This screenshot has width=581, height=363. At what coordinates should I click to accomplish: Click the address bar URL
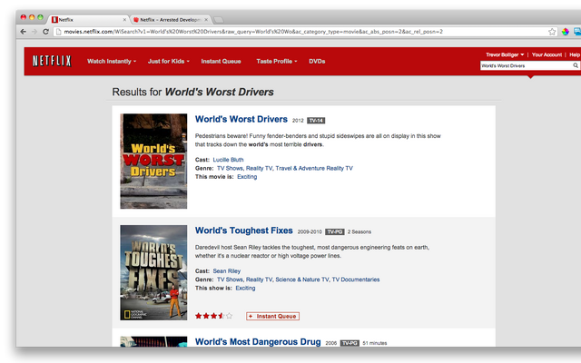tap(253, 32)
